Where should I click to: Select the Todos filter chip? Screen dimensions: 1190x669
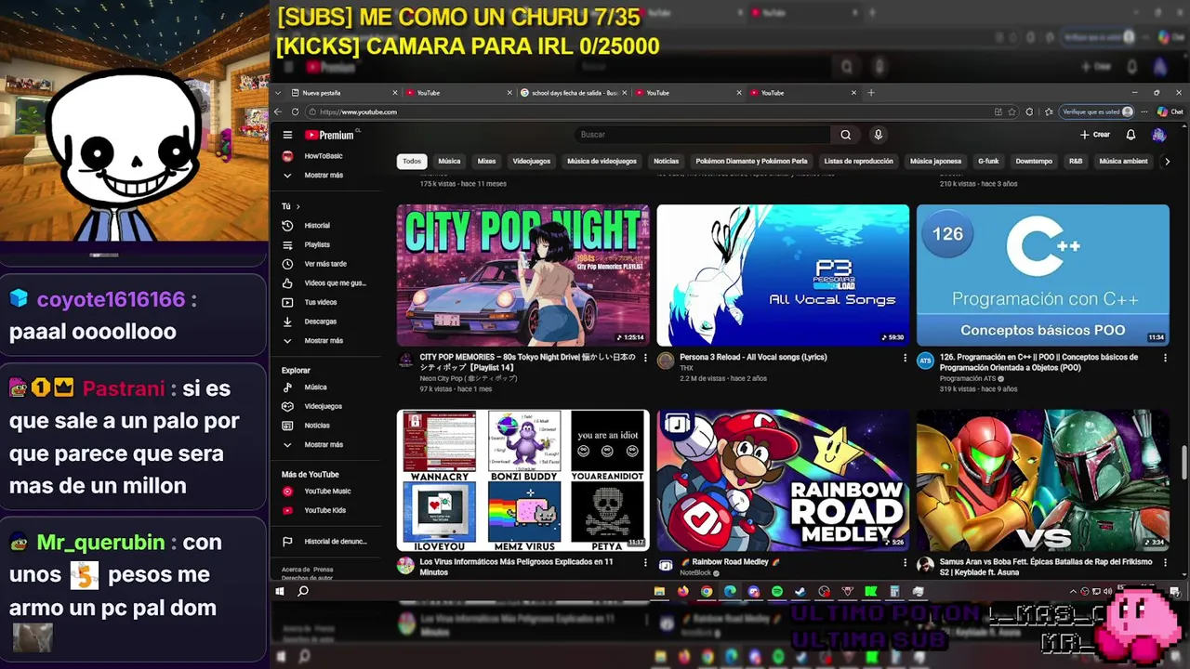(412, 161)
